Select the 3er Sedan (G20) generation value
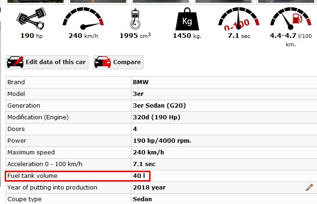Image resolution: width=317 pixels, height=204 pixels. [x=159, y=106]
